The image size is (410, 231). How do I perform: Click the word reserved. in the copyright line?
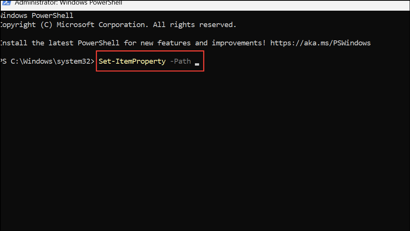(218, 25)
